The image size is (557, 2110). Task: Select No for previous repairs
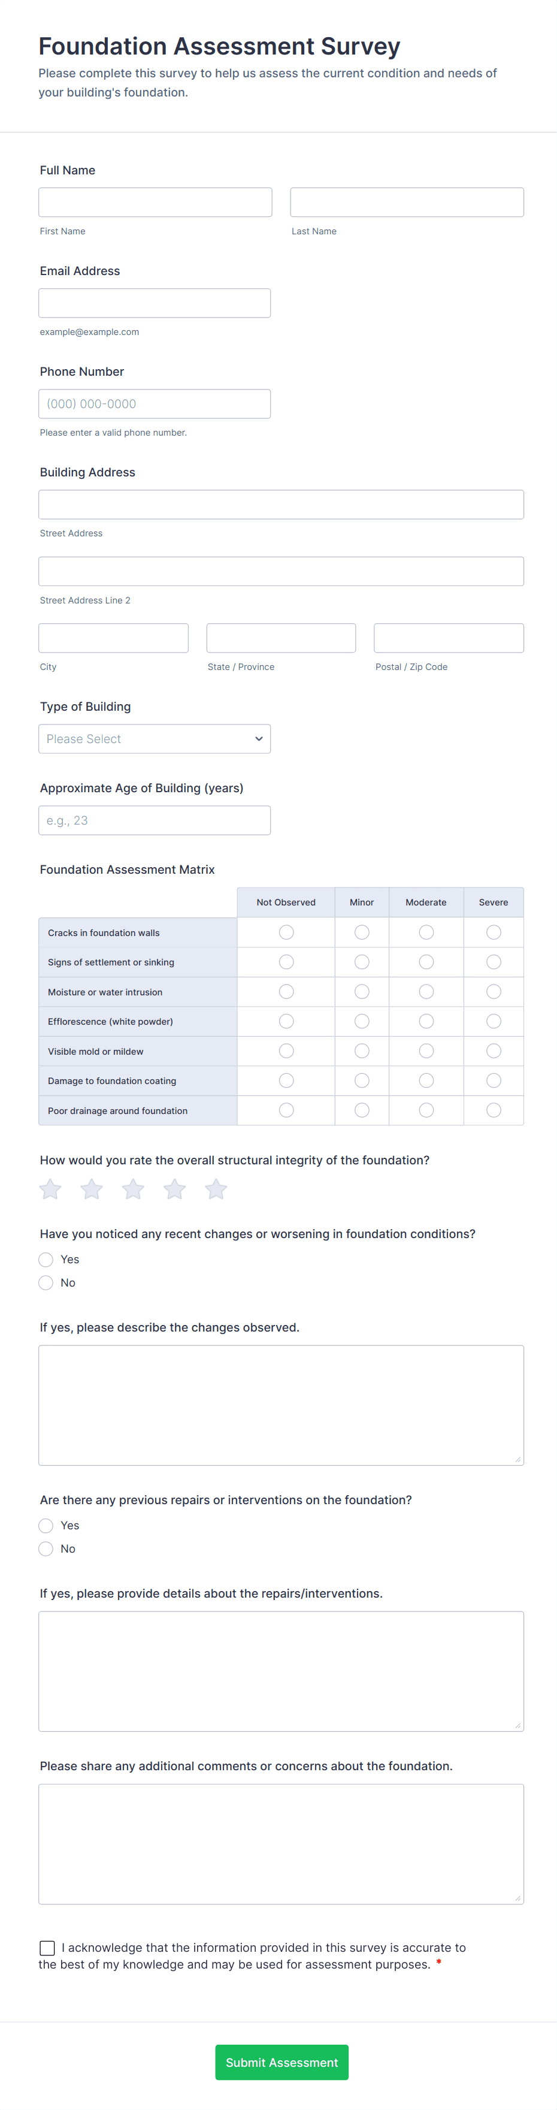click(x=46, y=1549)
